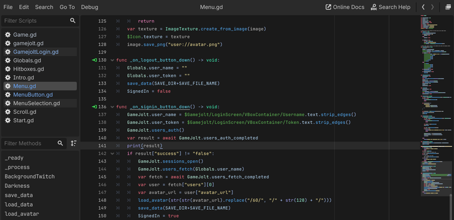Click the gear icon beside Hitboxes.gd
Viewport: 454px width, 220px height.
7,69
